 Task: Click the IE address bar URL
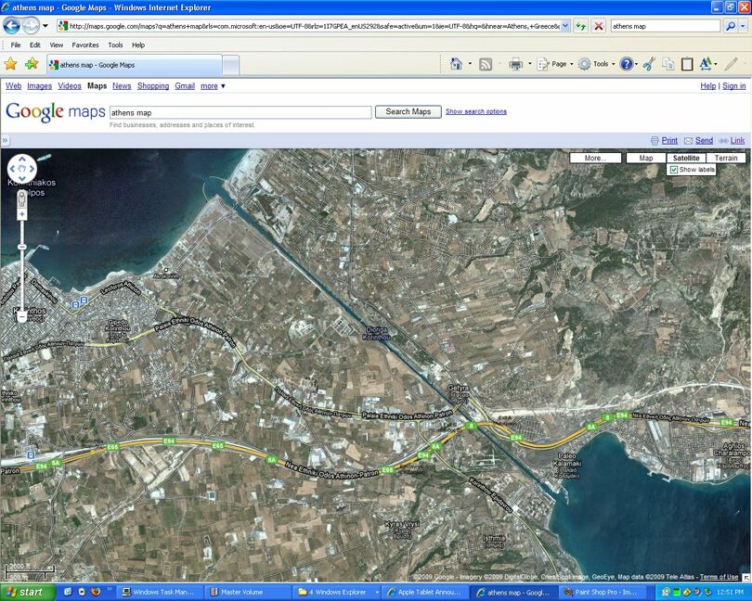314,26
